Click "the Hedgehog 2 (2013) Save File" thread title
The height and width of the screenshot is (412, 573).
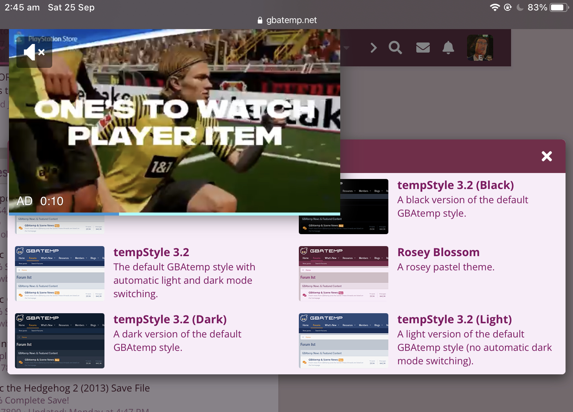78,388
